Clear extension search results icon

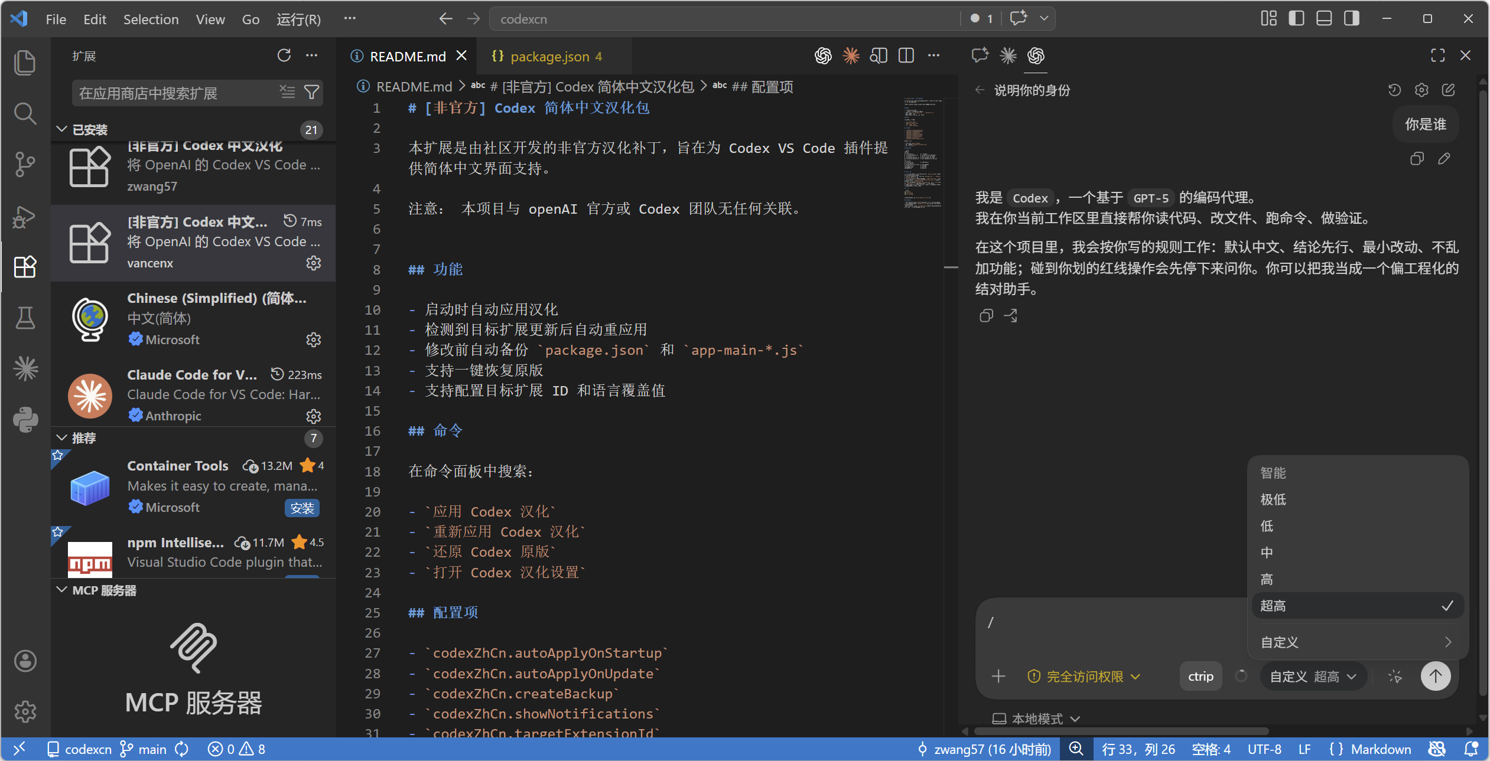pos(287,92)
